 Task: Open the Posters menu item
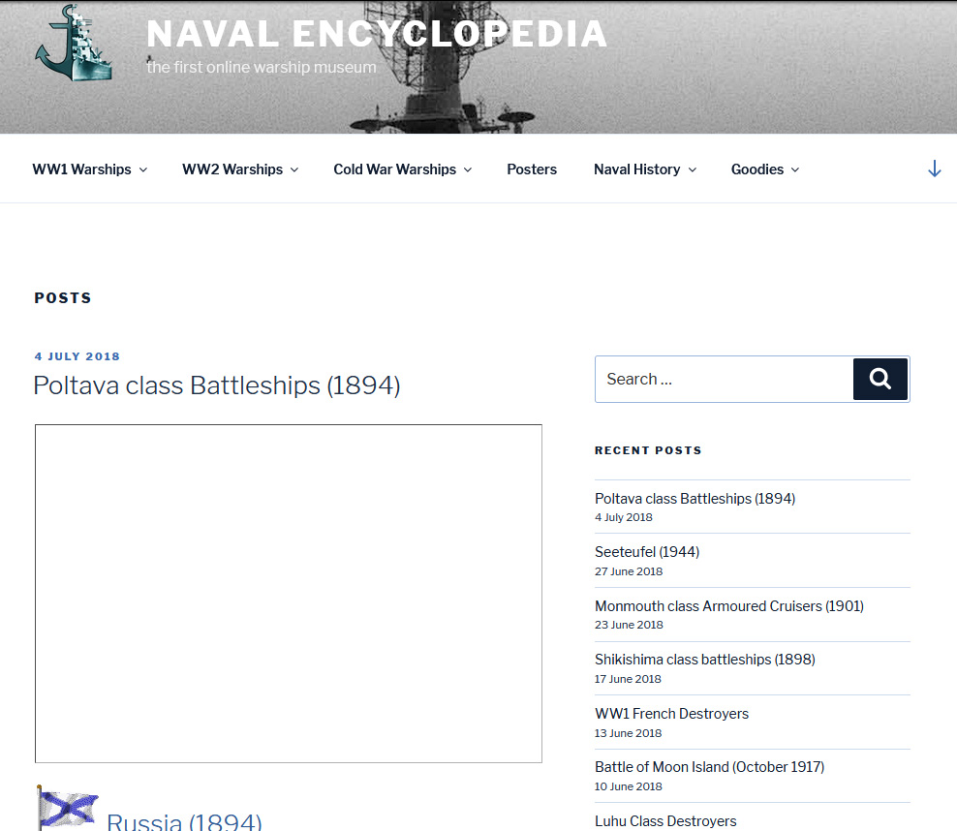click(532, 169)
